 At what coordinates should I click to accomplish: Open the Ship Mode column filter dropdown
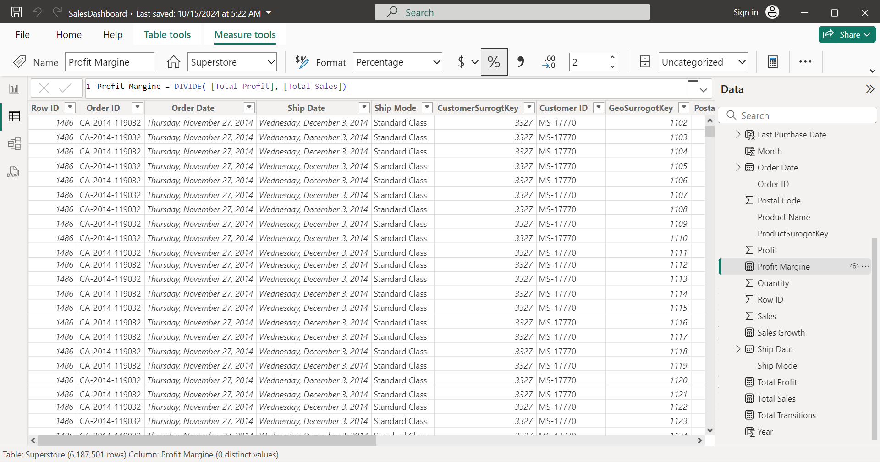tap(427, 108)
